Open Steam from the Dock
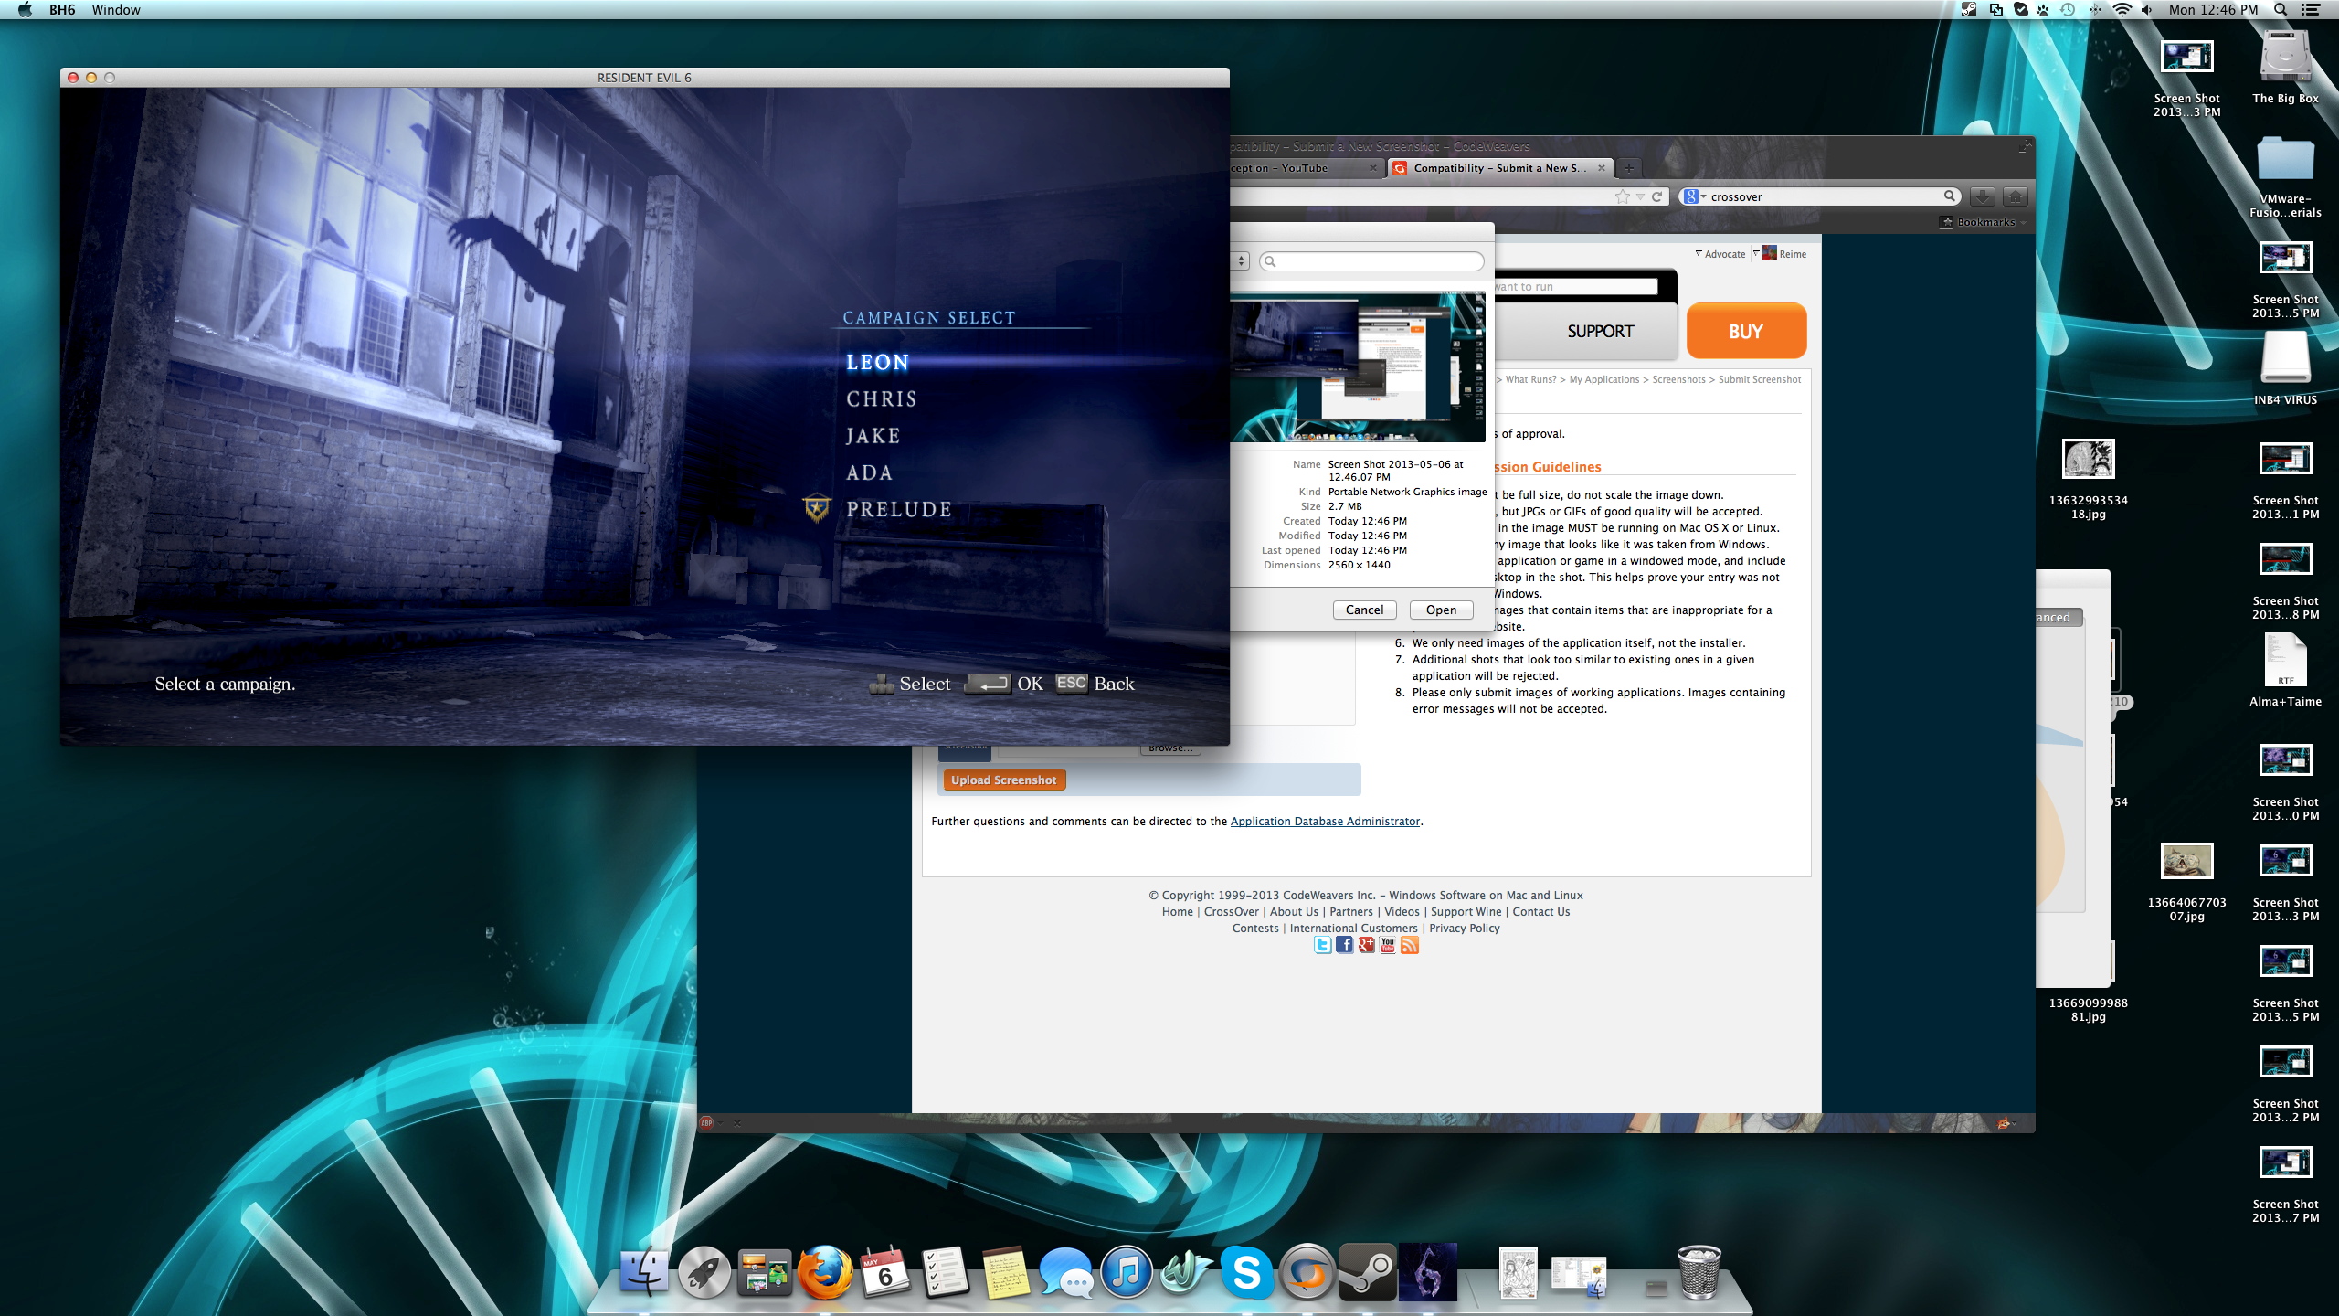Screen dimensions: 2339x1316 1367,1271
